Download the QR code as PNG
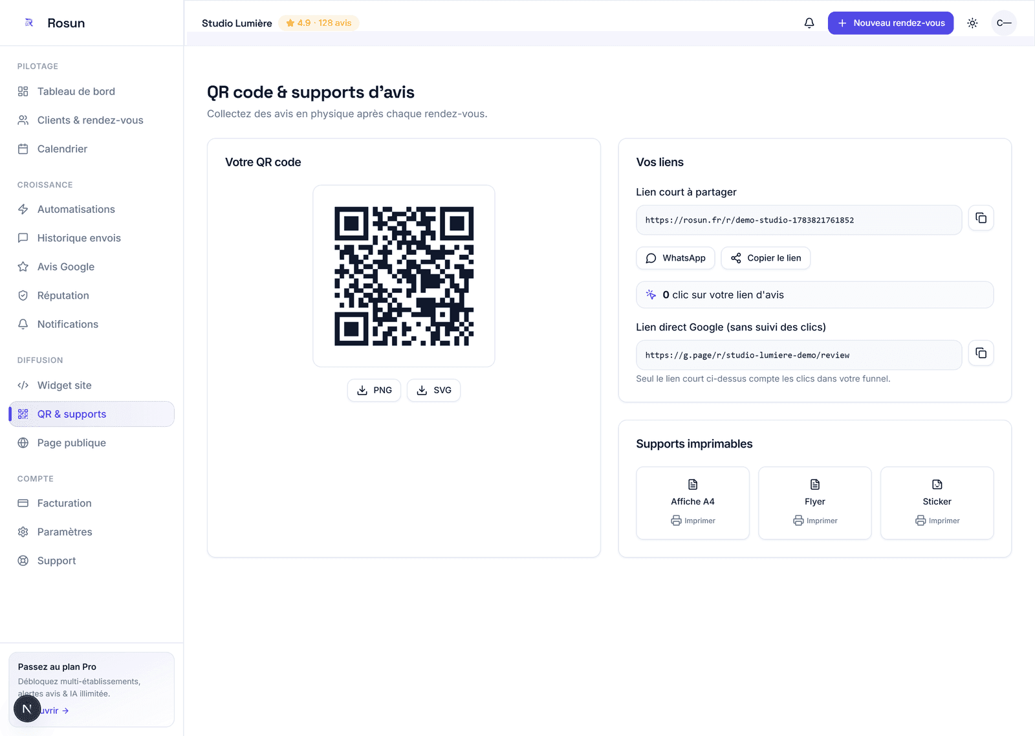Screen dimensions: 1035x736 click(x=374, y=390)
